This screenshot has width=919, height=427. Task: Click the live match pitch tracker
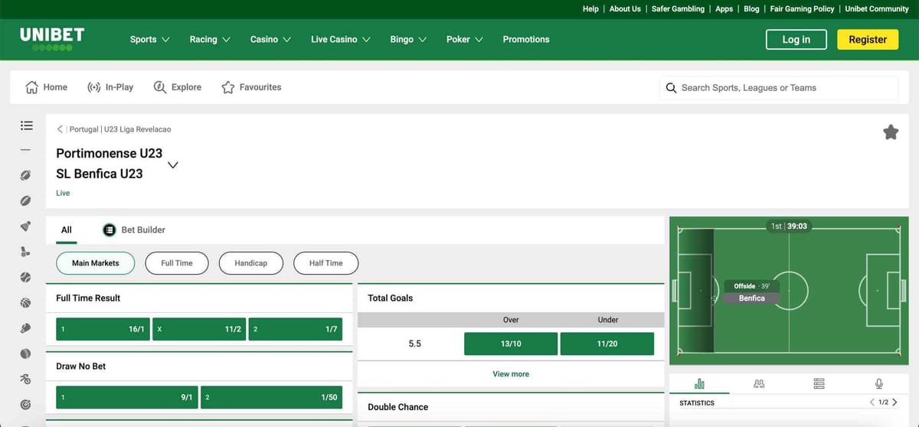[x=788, y=291]
